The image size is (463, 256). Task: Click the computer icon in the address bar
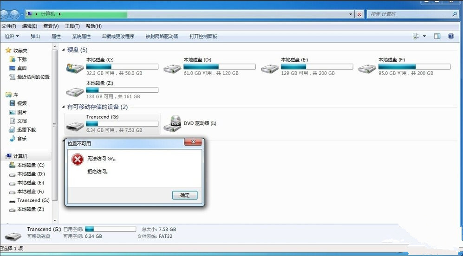[x=29, y=14]
